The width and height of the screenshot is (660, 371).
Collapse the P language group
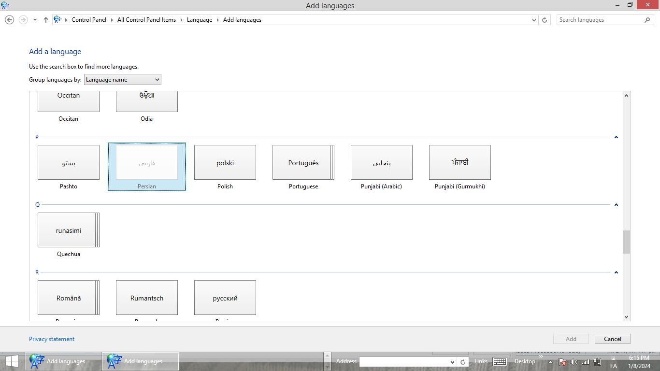click(616, 137)
